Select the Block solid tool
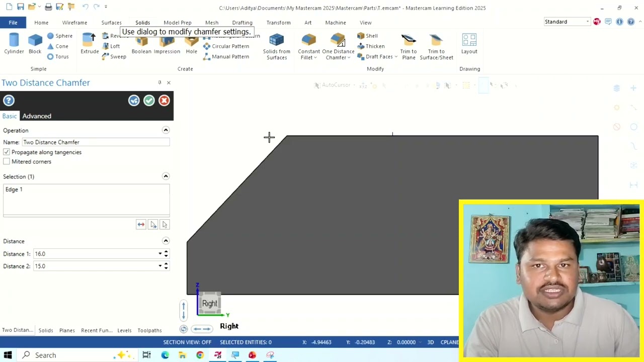Screen dimensions: 644x362 (x=35, y=44)
